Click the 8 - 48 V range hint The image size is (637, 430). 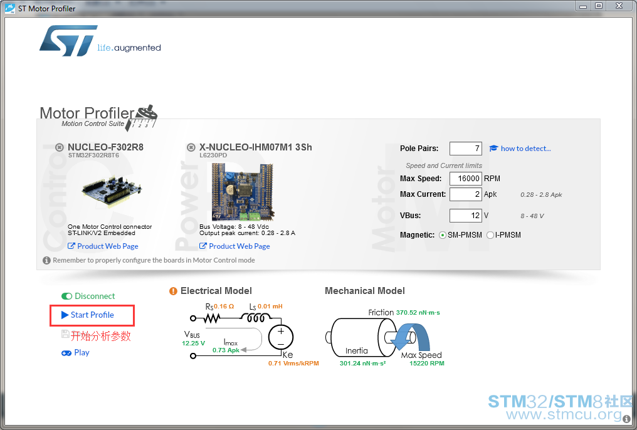pos(532,216)
